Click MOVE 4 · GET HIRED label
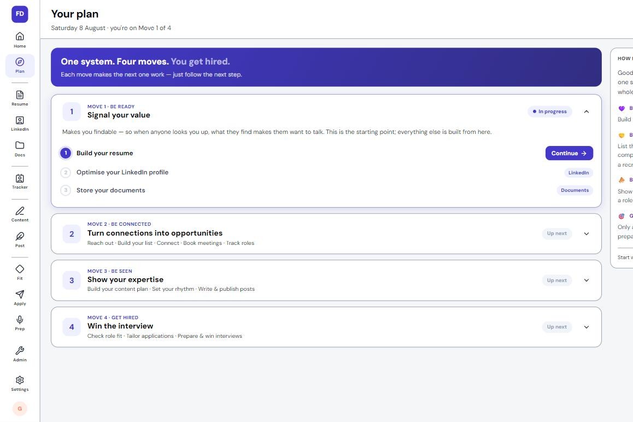The height and width of the screenshot is (422, 633). (x=113, y=318)
